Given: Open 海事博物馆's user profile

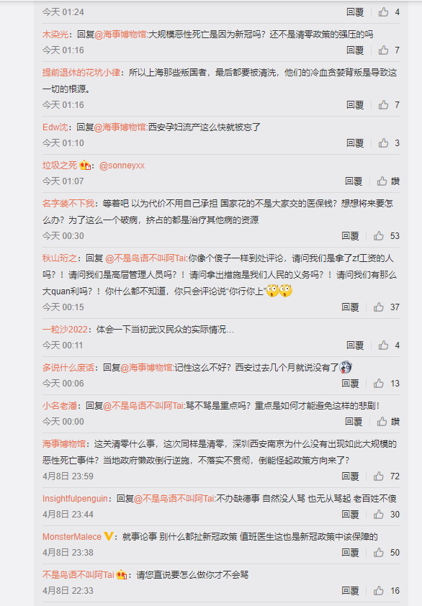Looking at the screenshot, I should [64, 444].
